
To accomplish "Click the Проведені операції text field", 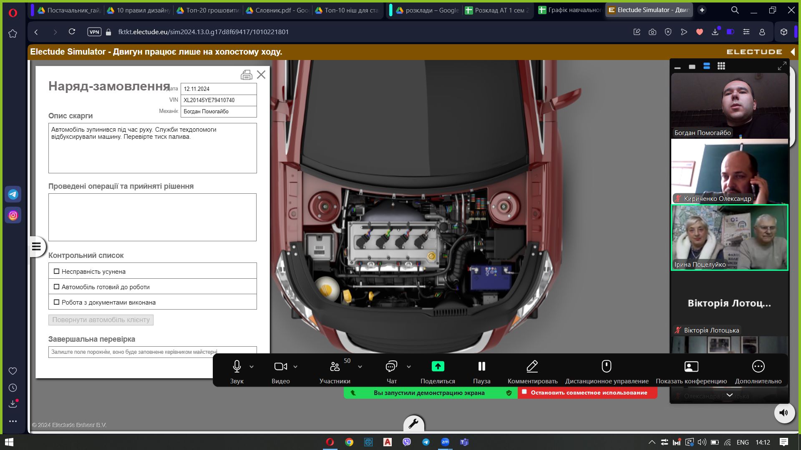I will [152, 217].
